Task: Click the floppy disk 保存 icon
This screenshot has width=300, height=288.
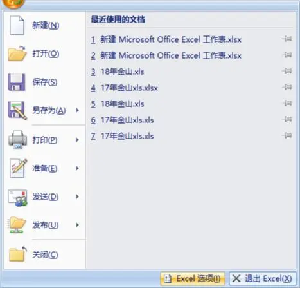Action: [x=17, y=82]
